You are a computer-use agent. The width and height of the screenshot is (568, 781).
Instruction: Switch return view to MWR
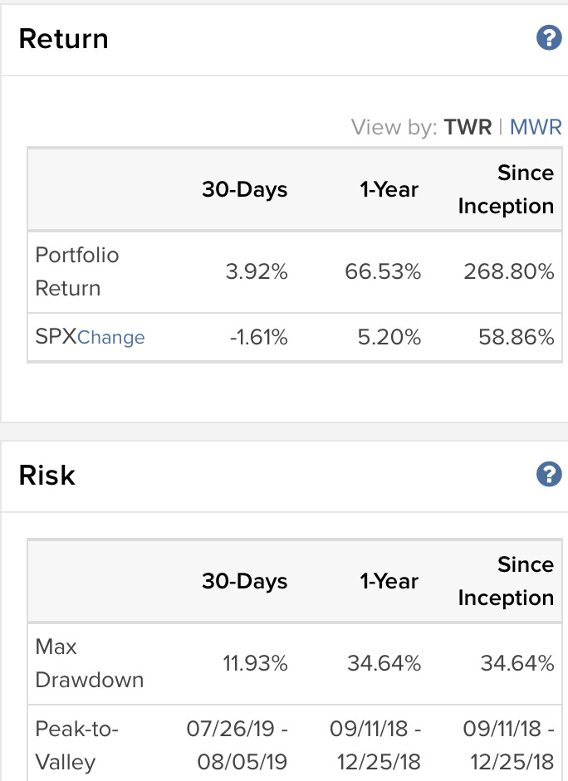pos(536,127)
